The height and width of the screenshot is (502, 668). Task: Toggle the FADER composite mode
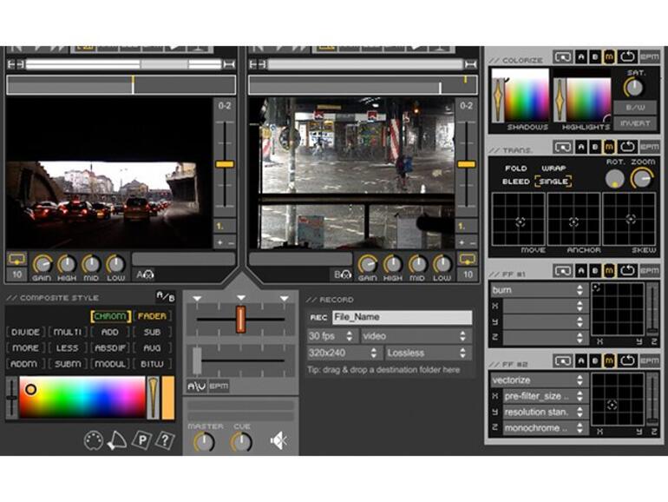[154, 316]
